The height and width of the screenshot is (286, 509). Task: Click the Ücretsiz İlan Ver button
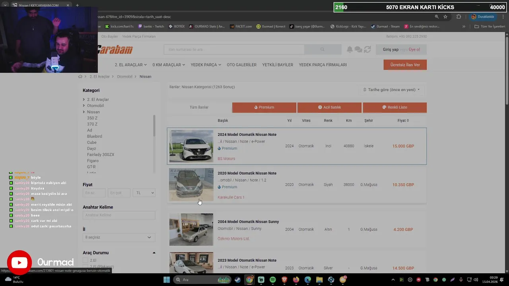[x=405, y=65]
